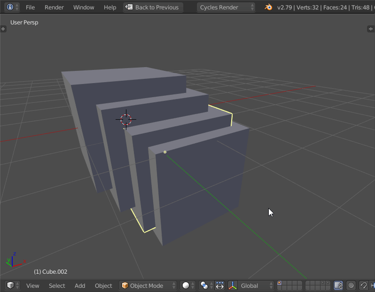Open Info editor type selector

click(x=12, y=7)
